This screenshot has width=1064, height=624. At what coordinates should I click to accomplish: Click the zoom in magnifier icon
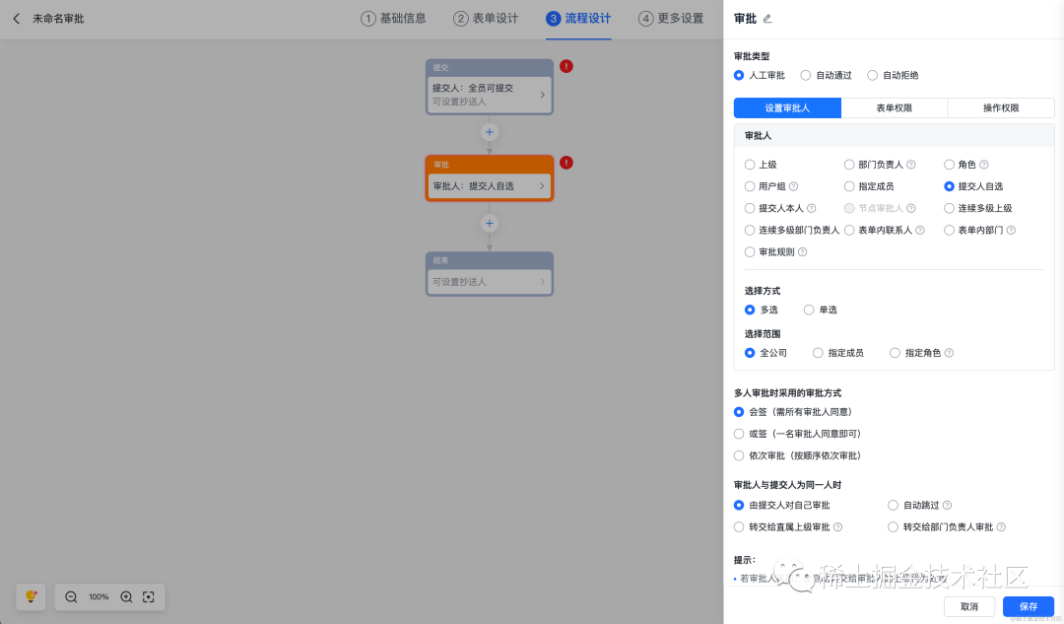tap(126, 596)
